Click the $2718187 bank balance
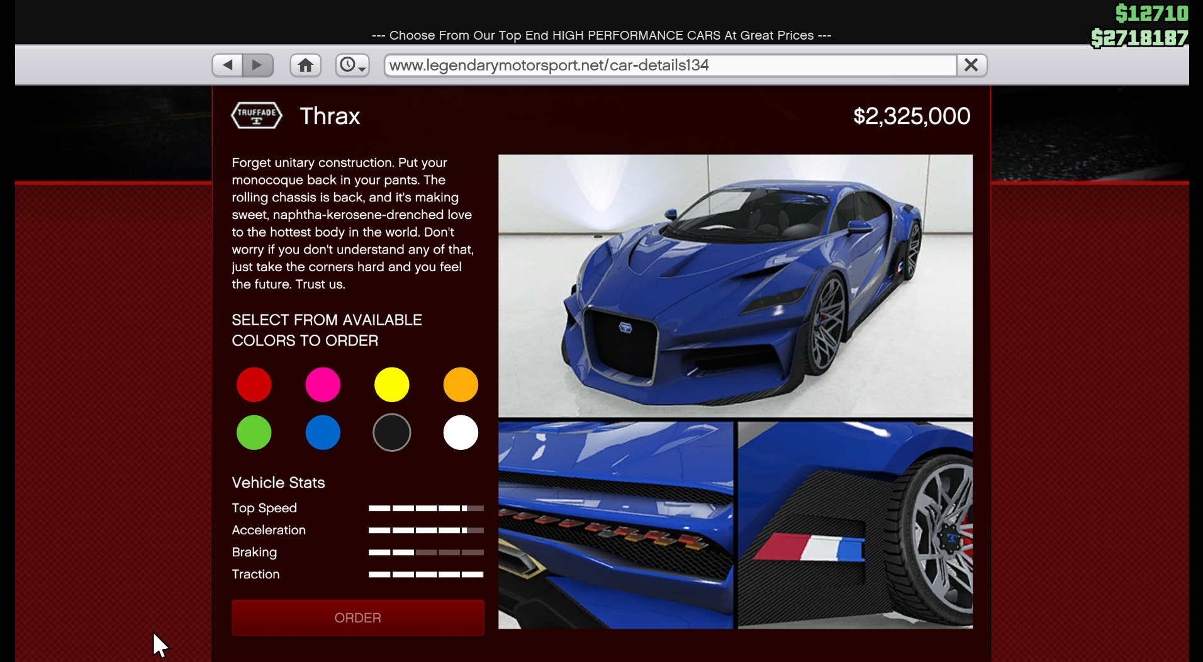This screenshot has height=662, width=1203. pyautogui.click(x=1139, y=38)
